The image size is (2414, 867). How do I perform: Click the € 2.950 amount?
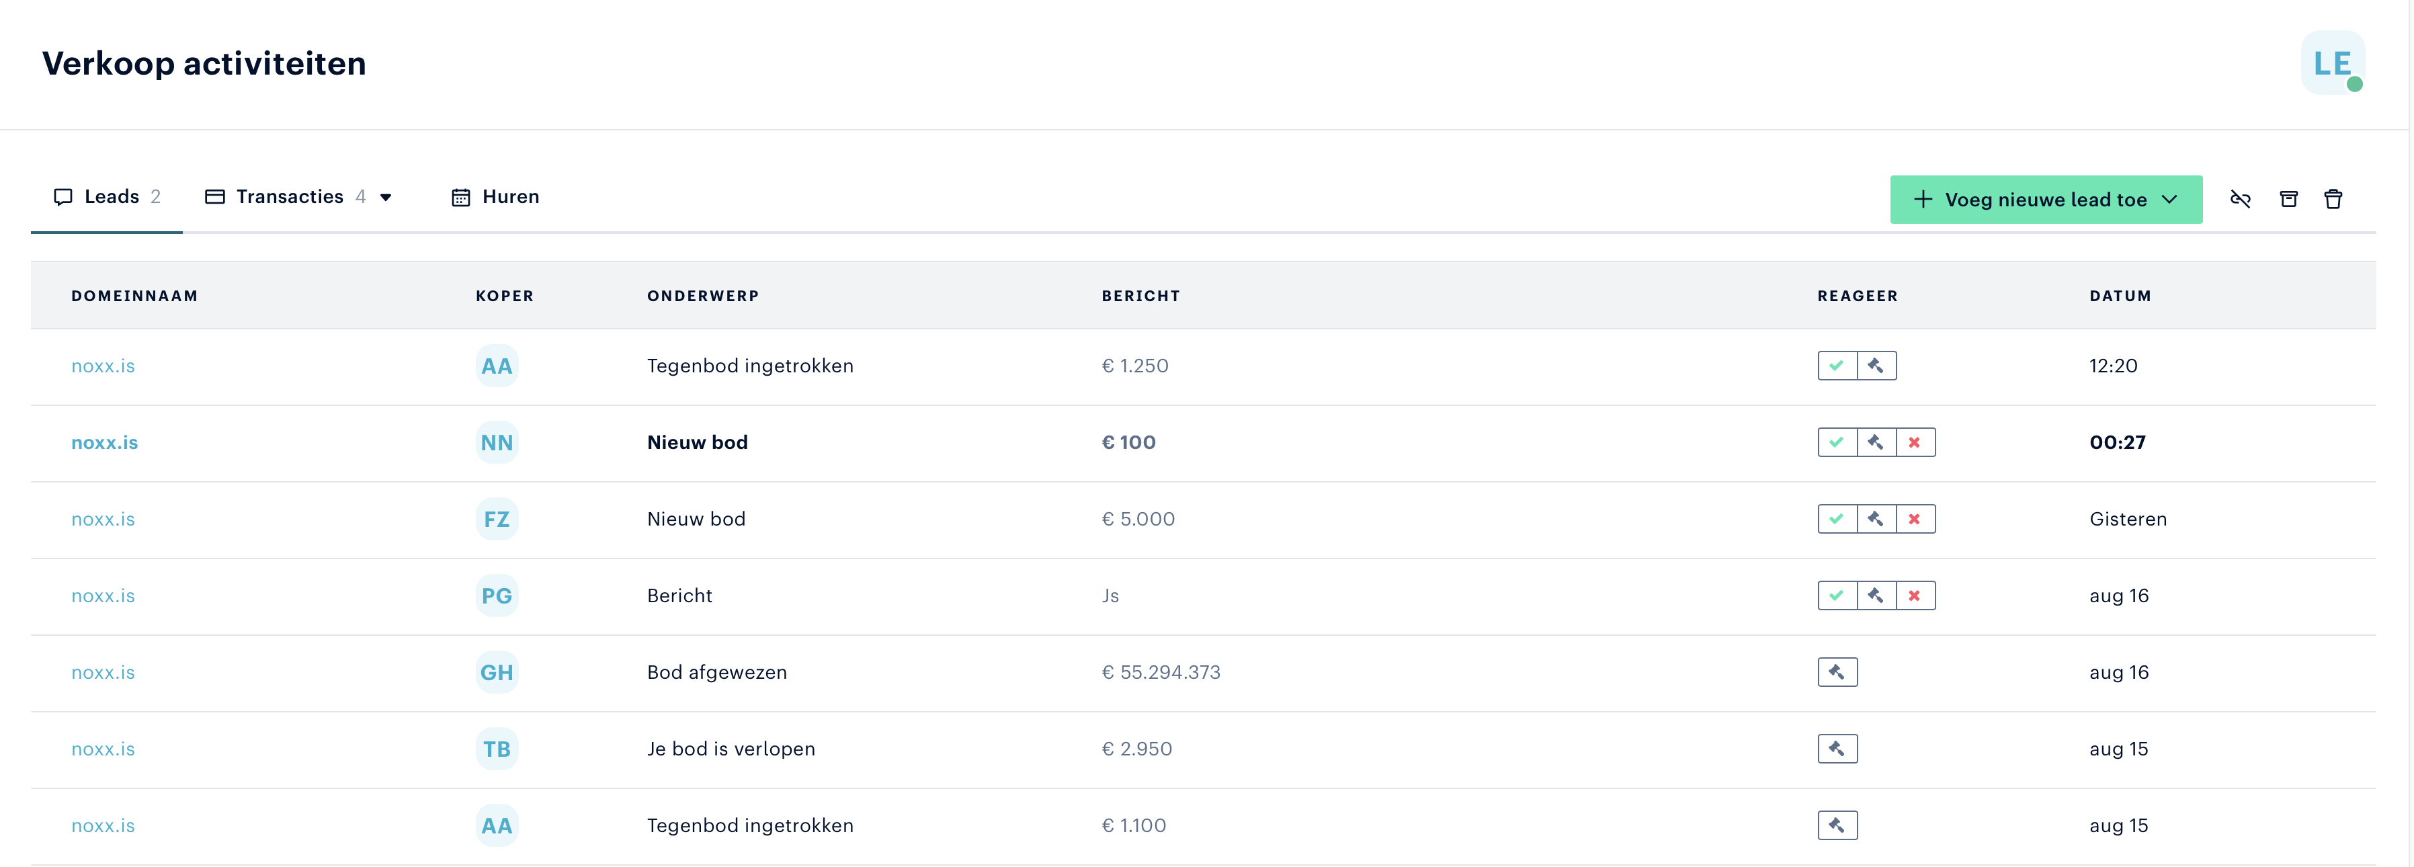coord(1136,749)
